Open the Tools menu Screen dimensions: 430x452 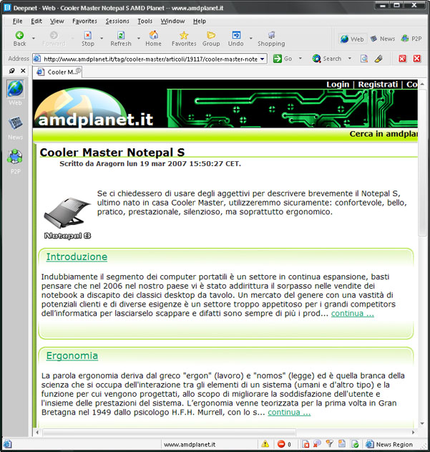point(145,21)
